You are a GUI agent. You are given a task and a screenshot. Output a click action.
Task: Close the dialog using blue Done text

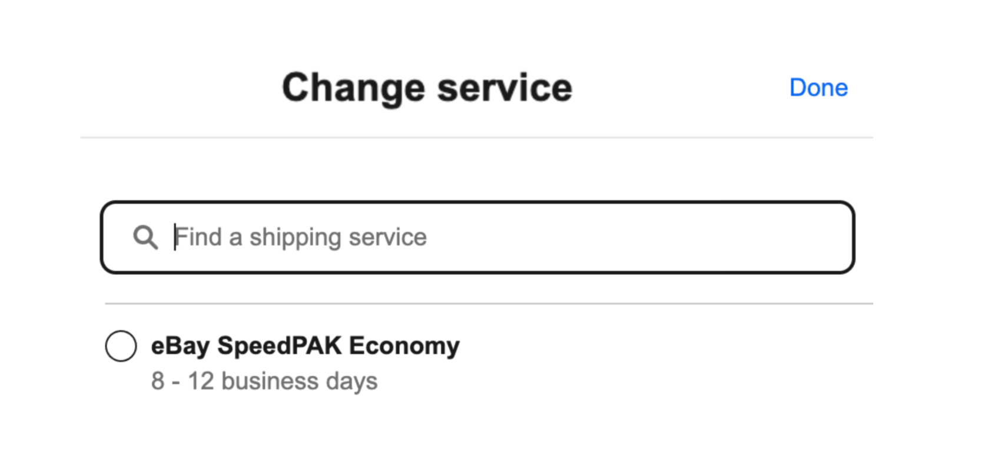pos(818,88)
